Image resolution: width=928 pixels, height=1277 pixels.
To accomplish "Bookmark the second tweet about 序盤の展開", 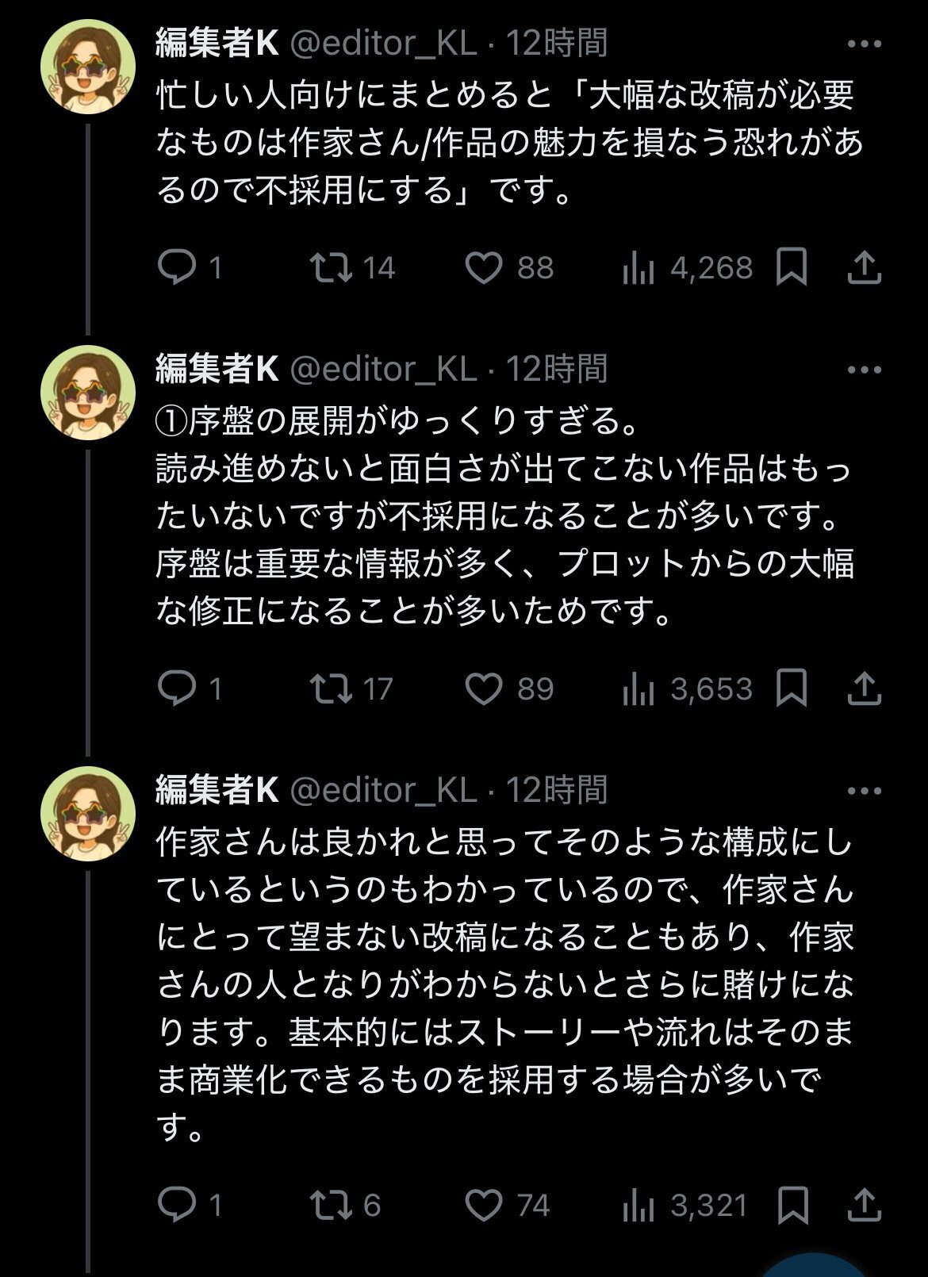I will 792,688.
